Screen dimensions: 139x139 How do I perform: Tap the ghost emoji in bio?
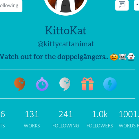point(131,57)
